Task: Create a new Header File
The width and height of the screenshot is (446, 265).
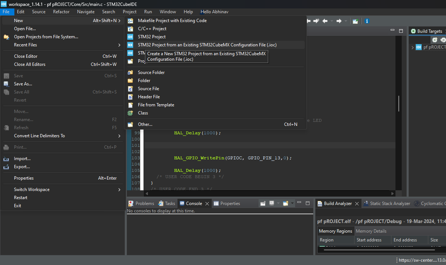Action: point(215,97)
